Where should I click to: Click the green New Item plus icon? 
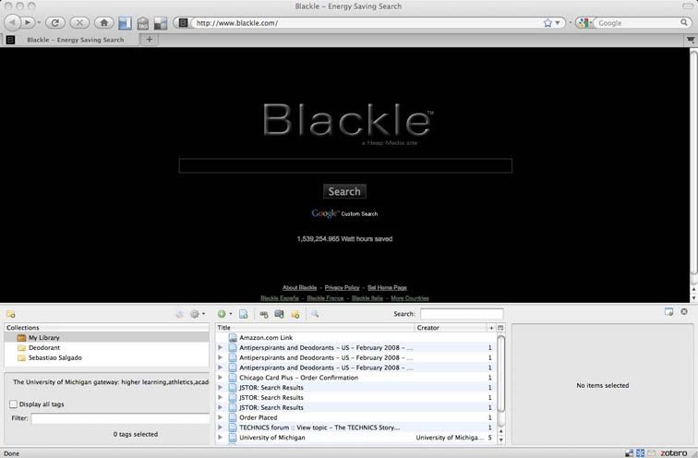click(222, 314)
